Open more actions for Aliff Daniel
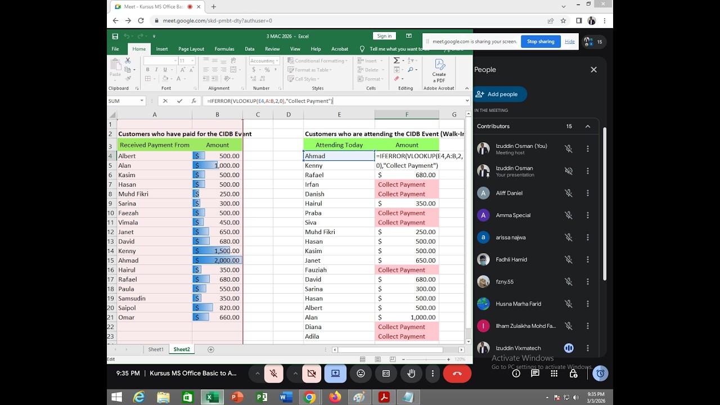Screen dimensions: 720x405 click(x=588, y=193)
